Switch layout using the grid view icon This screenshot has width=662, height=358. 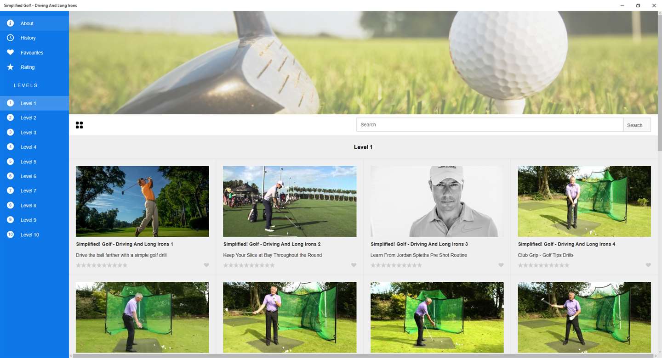(79, 125)
